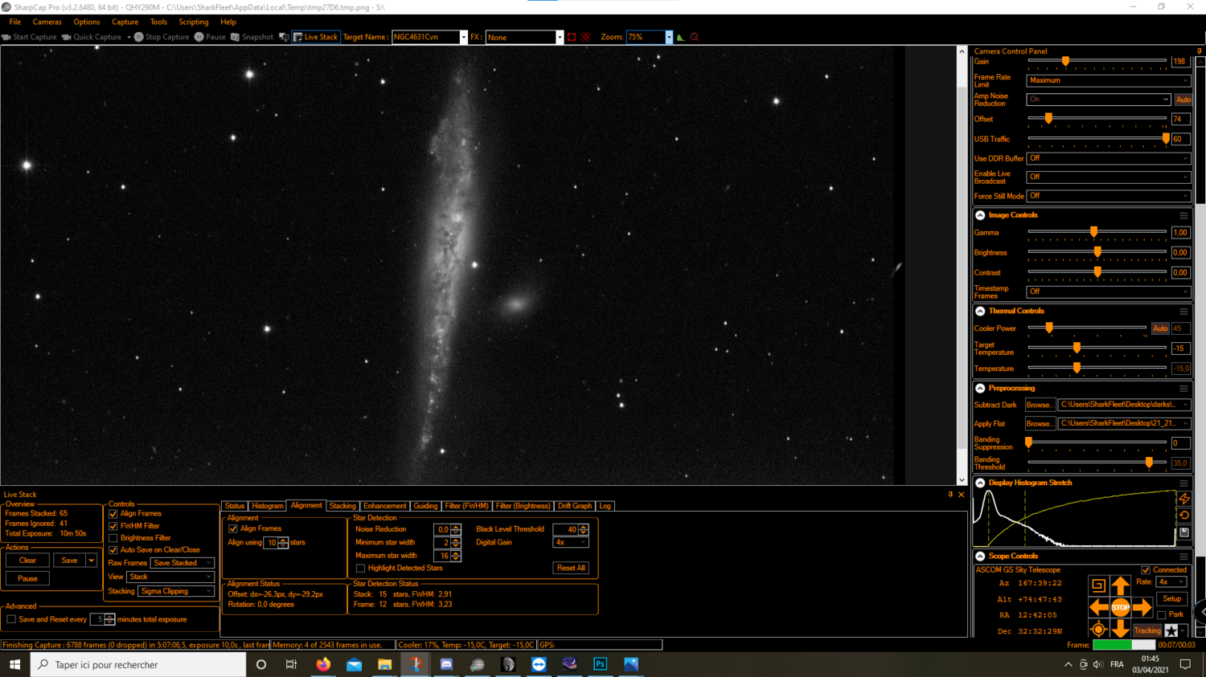Viewport: 1206px width, 677px height.
Task: Collapse the Thermal Controls panel
Action: pyautogui.click(x=979, y=311)
